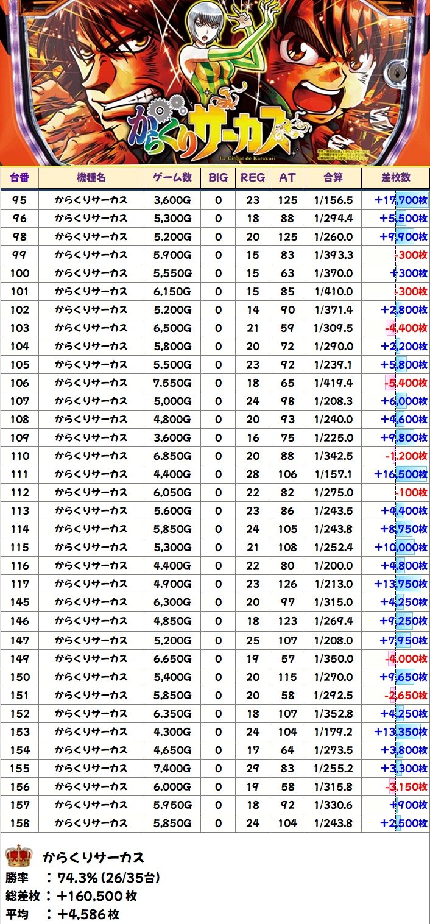430x924 pixels.
Task: Select machine number 111 in the 台番 column
Action: coord(19,474)
